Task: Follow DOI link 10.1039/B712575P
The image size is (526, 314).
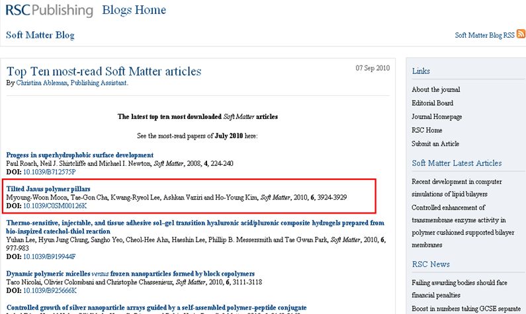Action: click(50, 172)
